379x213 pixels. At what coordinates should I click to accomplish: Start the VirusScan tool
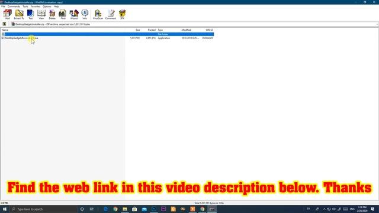pos(98,14)
